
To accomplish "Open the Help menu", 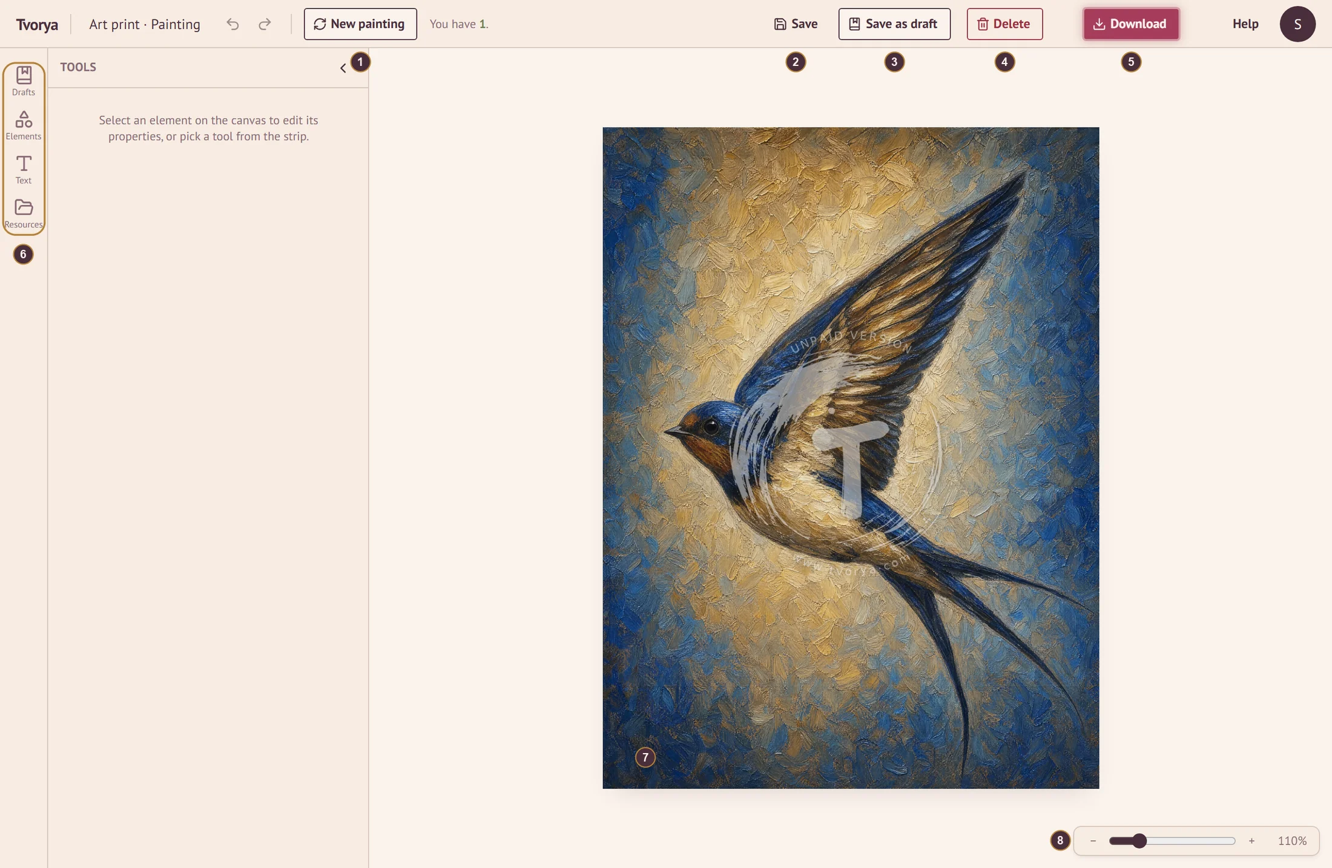I will tap(1245, 24).
